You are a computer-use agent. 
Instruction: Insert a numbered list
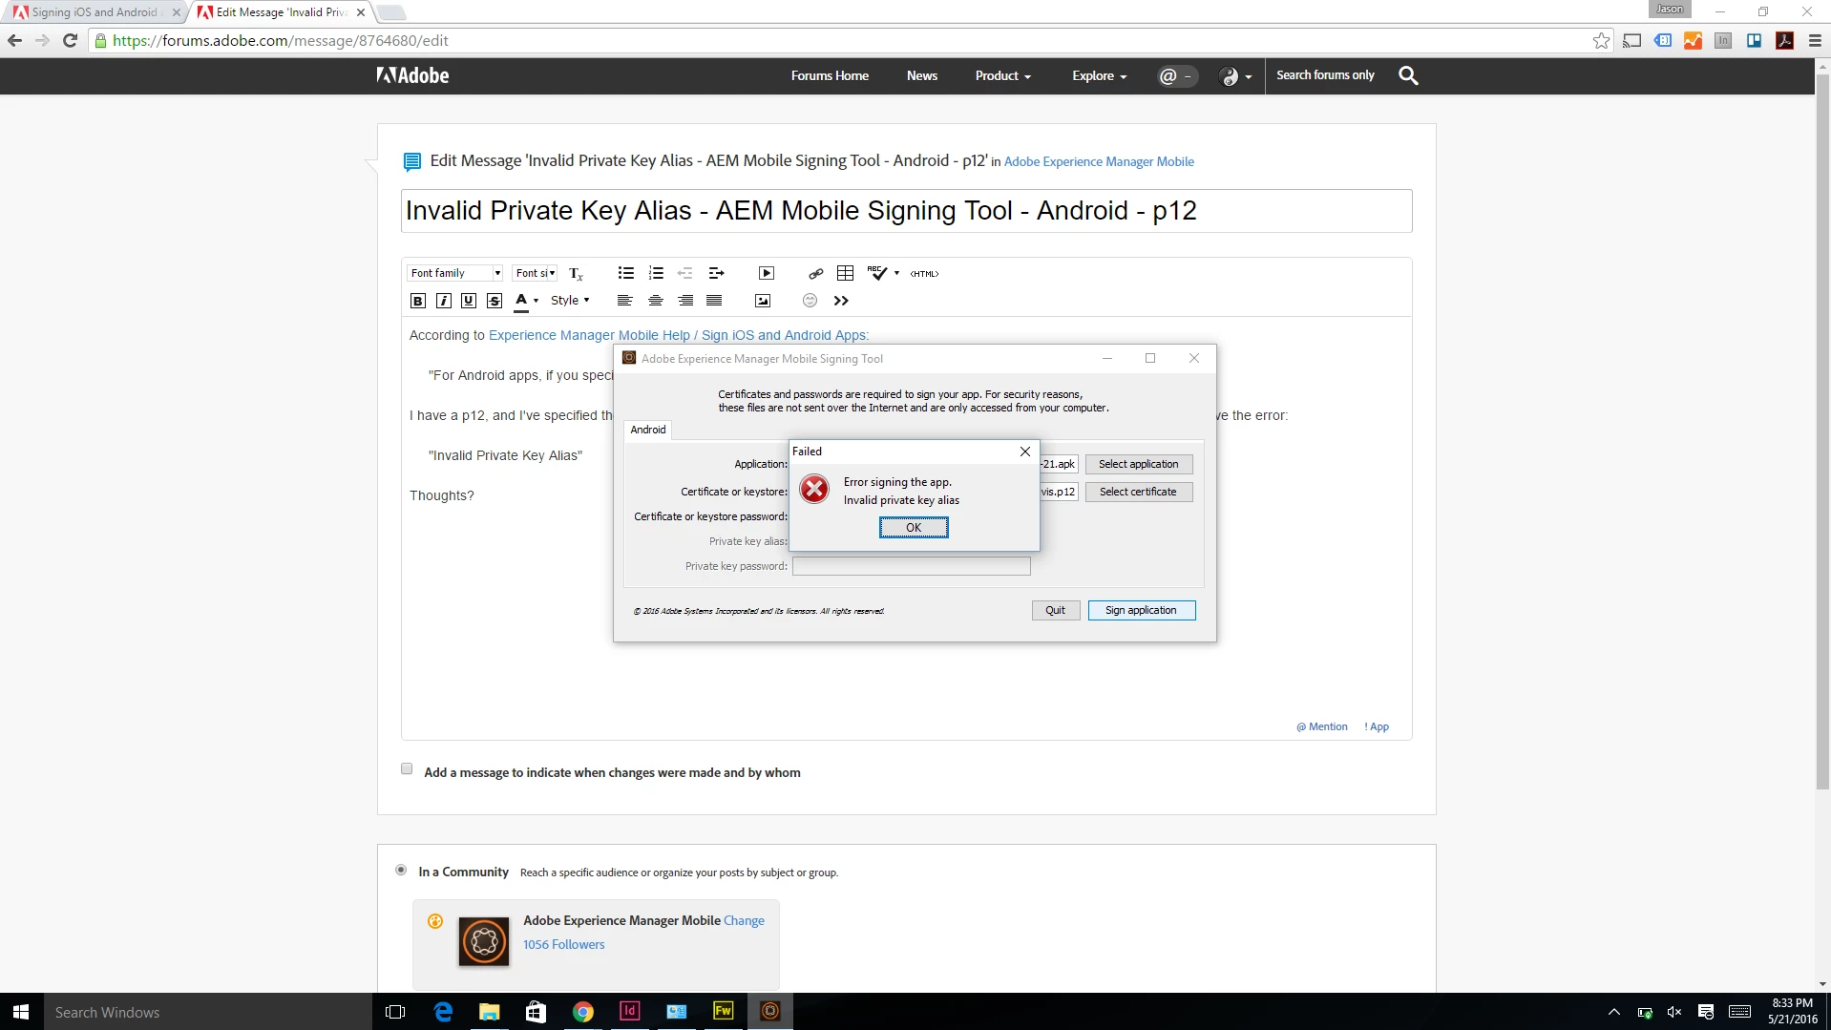pos(656,273)
